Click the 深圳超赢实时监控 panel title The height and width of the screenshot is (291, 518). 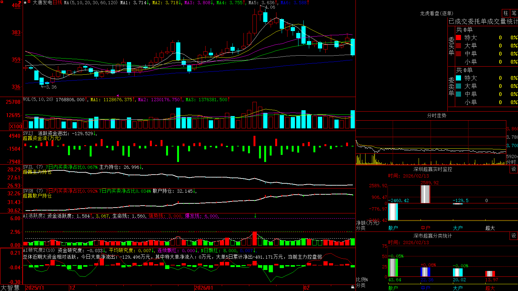click(433, 169)
